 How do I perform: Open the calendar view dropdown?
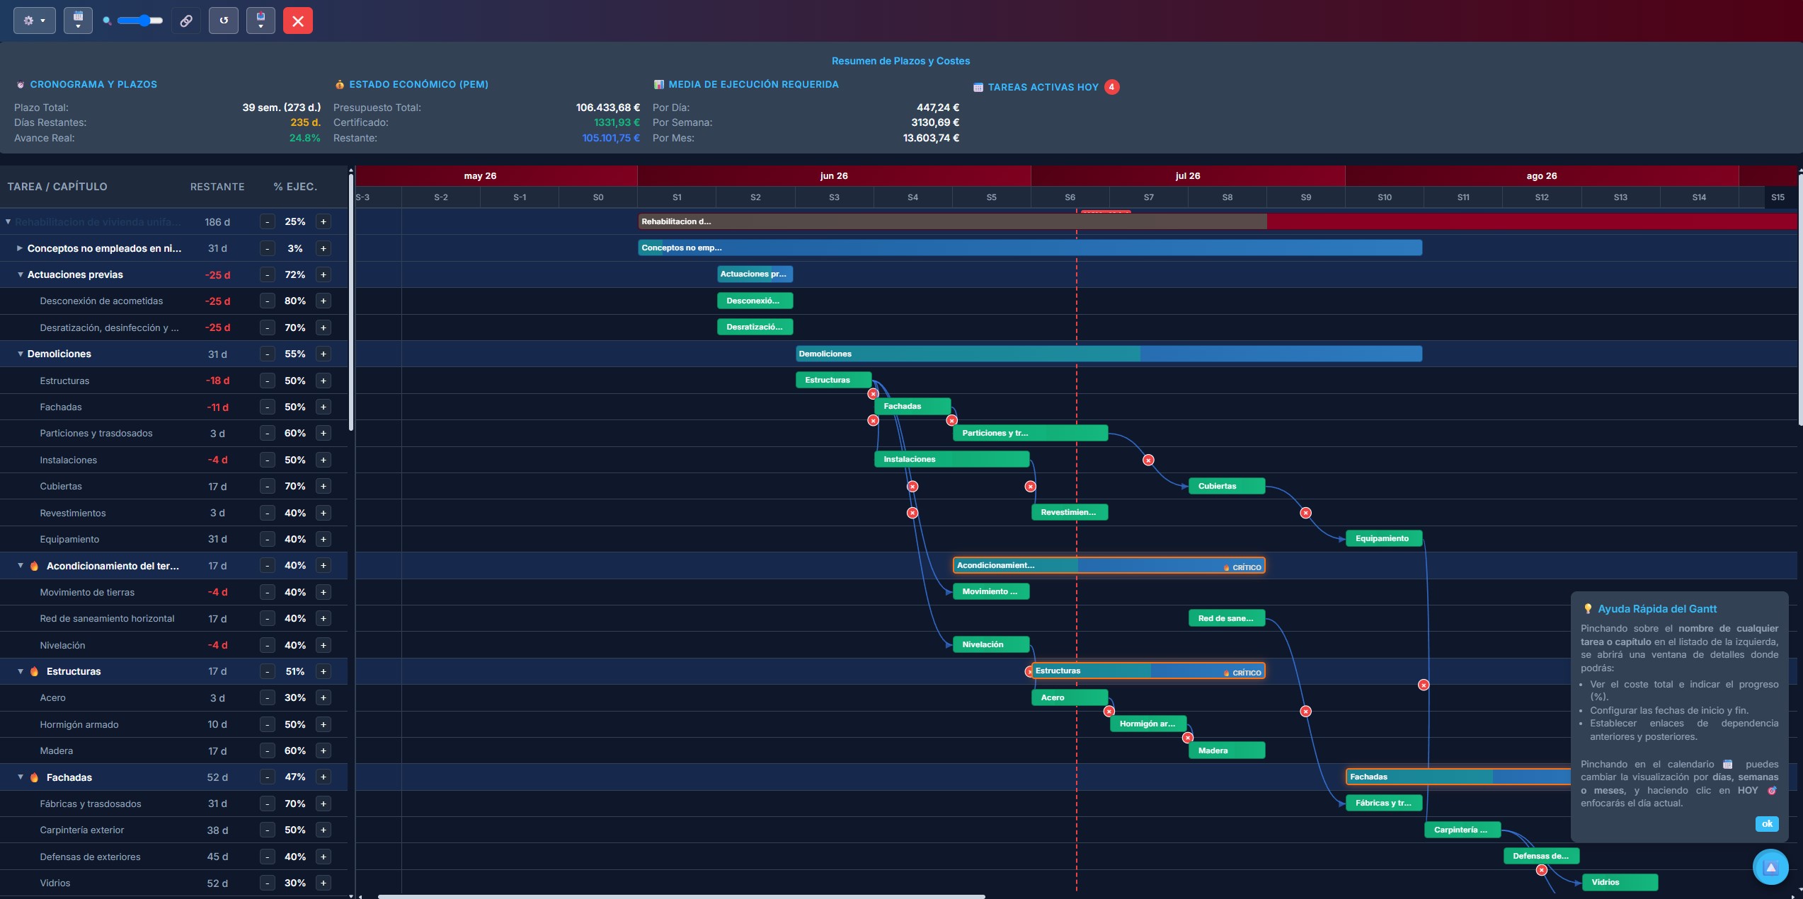click(x=78, y=21)
